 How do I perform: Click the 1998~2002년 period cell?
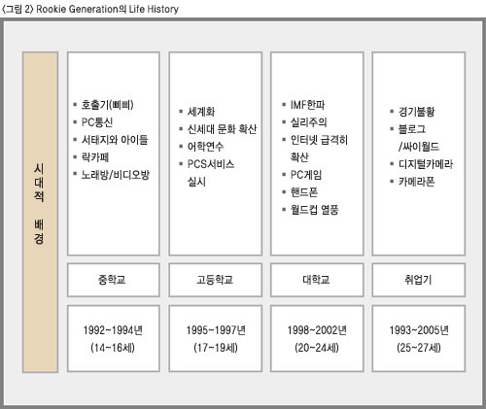pyautogui.click(x=317, y=338)
